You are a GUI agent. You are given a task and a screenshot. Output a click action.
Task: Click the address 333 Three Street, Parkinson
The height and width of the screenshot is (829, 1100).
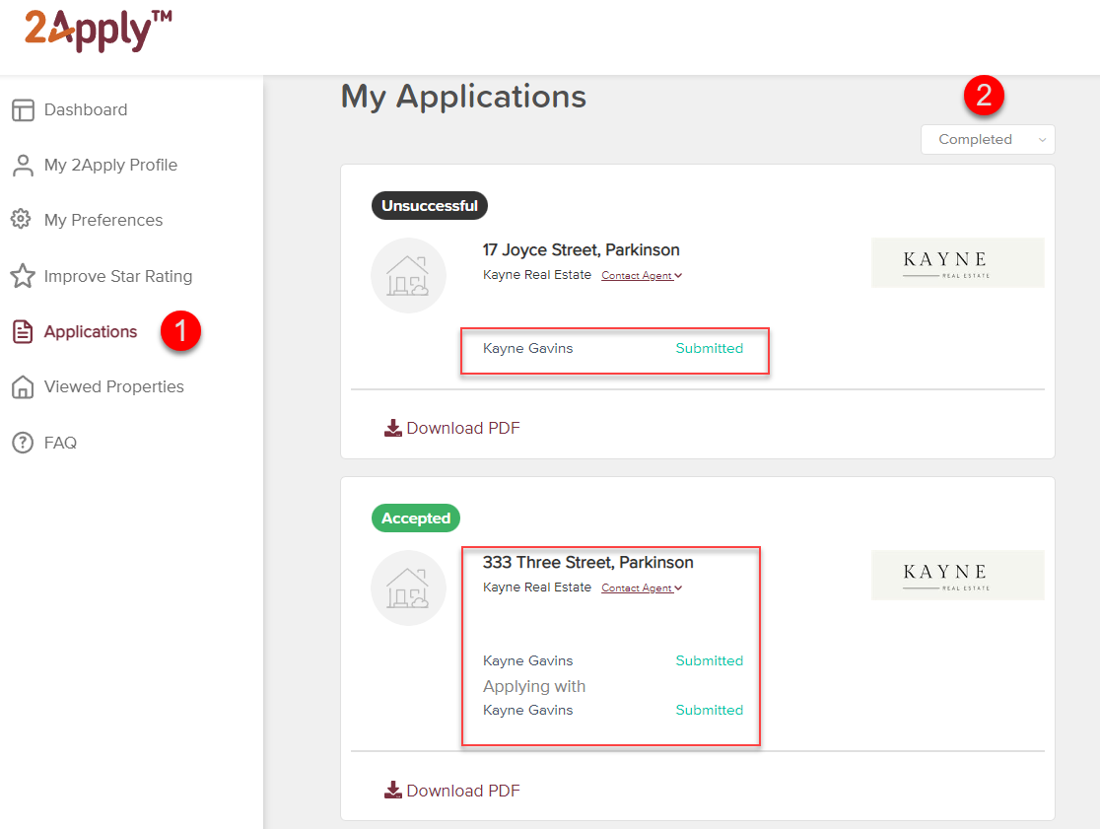click(587, 563)
